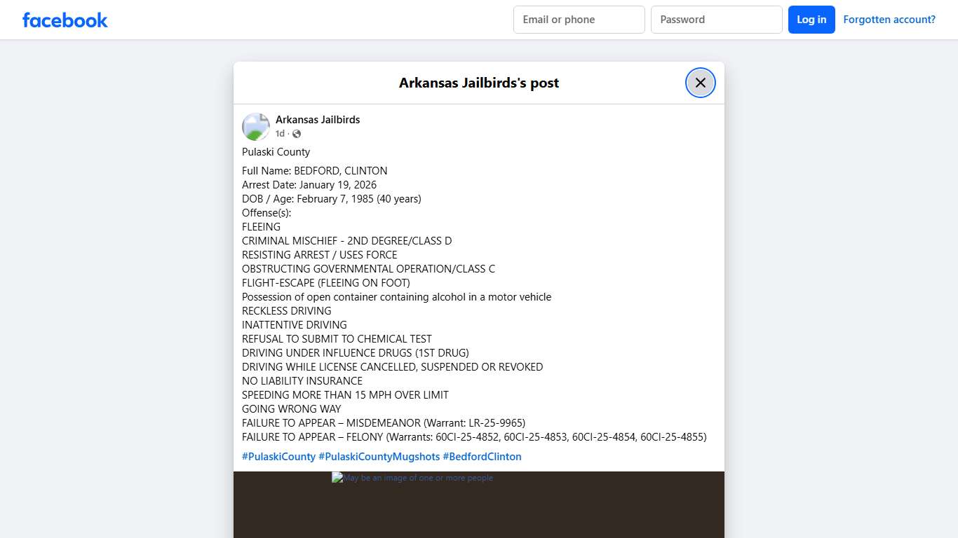This screenshot has width=958, height=538.
Task: Click the globe public audience icon
Action: pos(296,133)
